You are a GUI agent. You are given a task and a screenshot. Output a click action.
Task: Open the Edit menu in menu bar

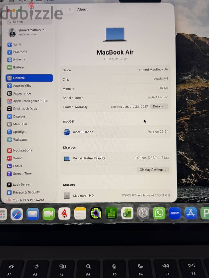11,1
